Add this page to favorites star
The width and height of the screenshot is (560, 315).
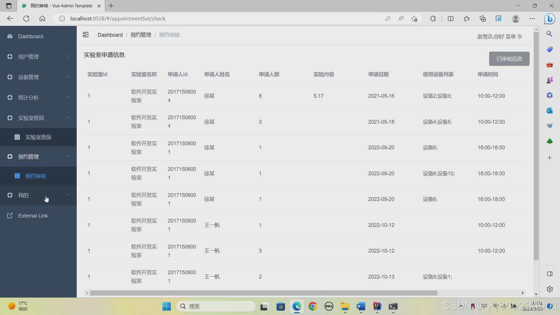tap(414, 19)
